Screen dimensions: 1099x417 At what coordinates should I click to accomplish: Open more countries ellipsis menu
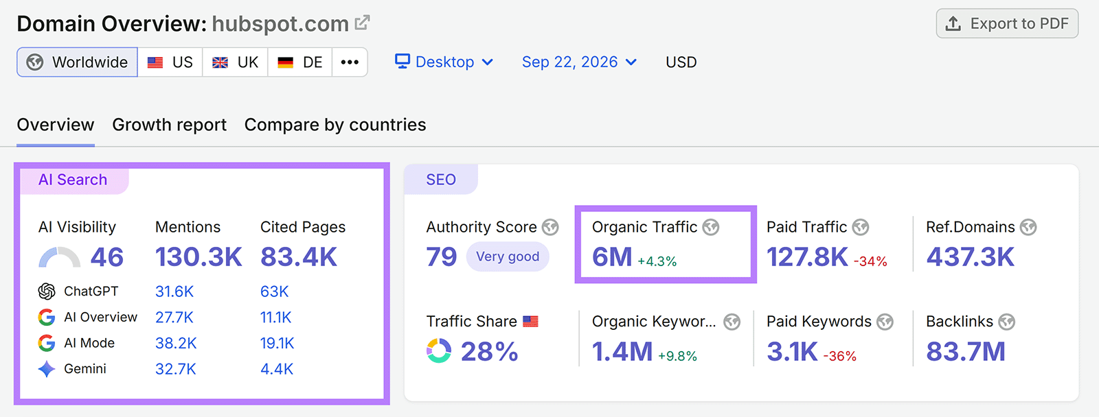tap(350, 62)
